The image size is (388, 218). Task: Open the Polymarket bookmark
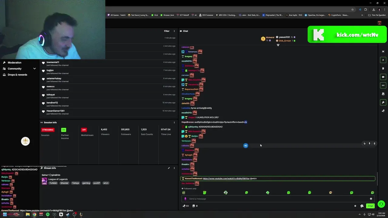tap(273, 15)
